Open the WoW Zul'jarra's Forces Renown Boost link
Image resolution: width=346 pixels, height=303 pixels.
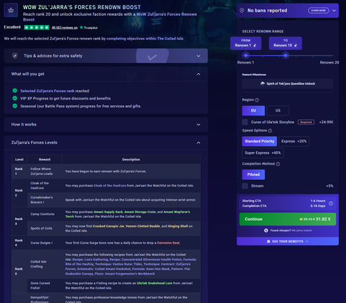tap(110, 17)
